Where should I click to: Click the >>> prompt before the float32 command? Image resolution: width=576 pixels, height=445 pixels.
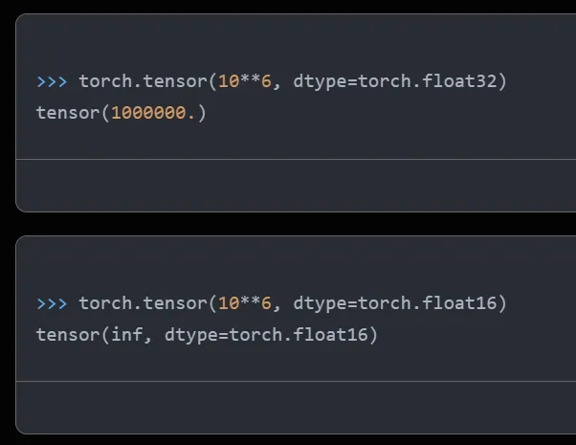52,81
